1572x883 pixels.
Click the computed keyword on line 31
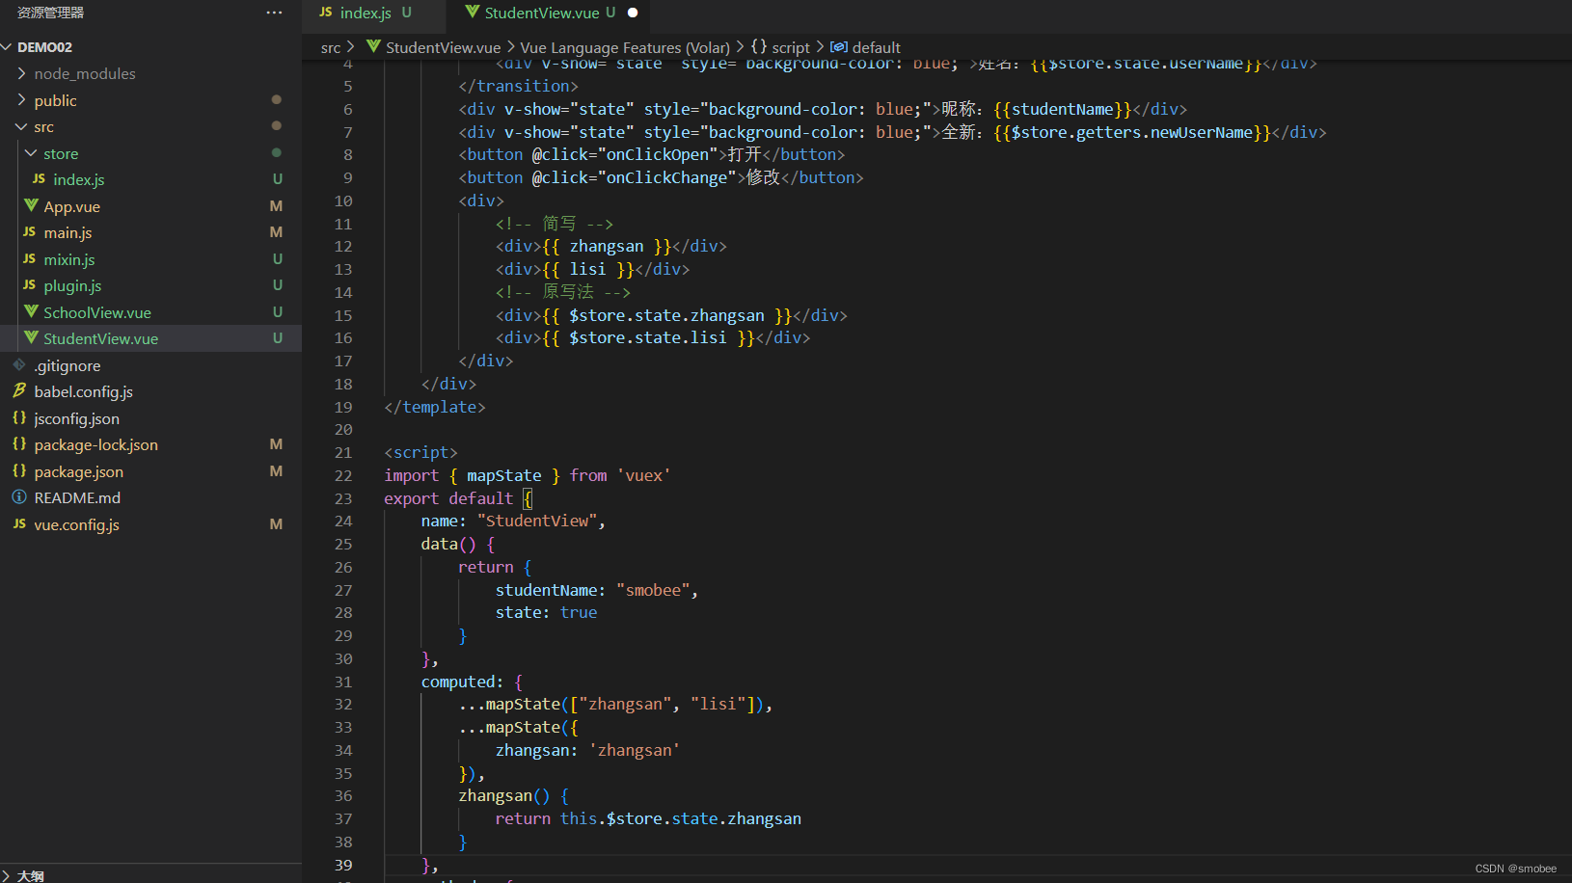click(458, 682)
